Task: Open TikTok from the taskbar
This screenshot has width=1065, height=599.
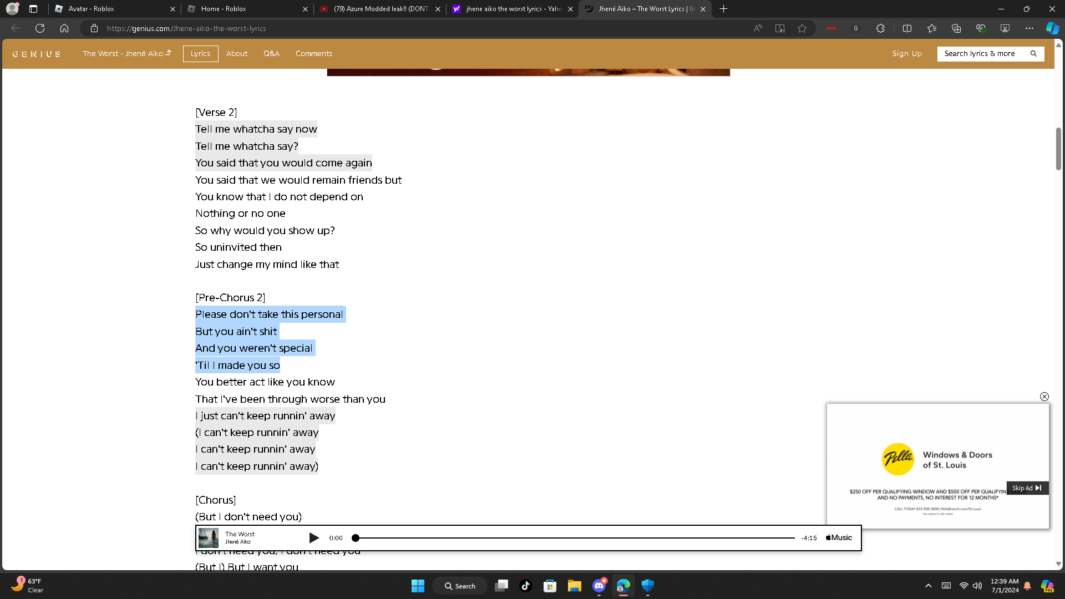Action: point(526,586)
